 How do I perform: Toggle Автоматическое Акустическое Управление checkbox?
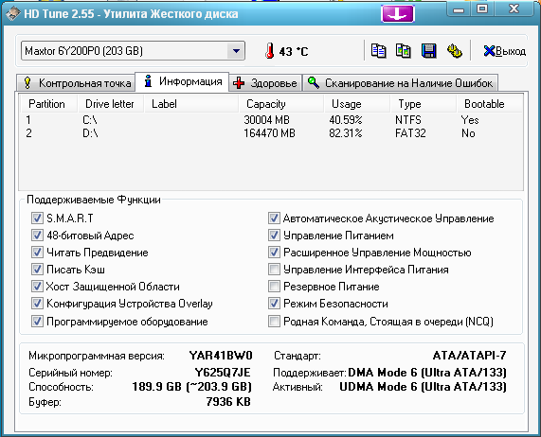275,218
